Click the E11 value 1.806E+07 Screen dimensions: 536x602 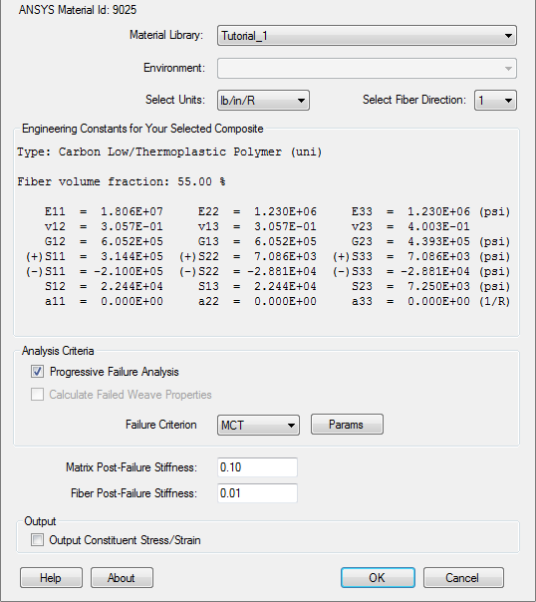pos(132,211)
